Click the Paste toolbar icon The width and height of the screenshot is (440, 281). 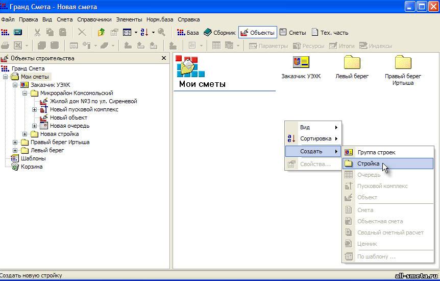pos(63,32)
